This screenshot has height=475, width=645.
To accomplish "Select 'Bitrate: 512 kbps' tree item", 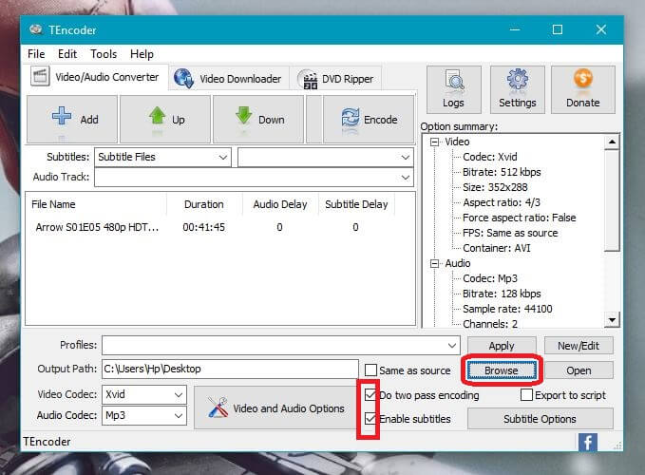I will coord(502,172).
